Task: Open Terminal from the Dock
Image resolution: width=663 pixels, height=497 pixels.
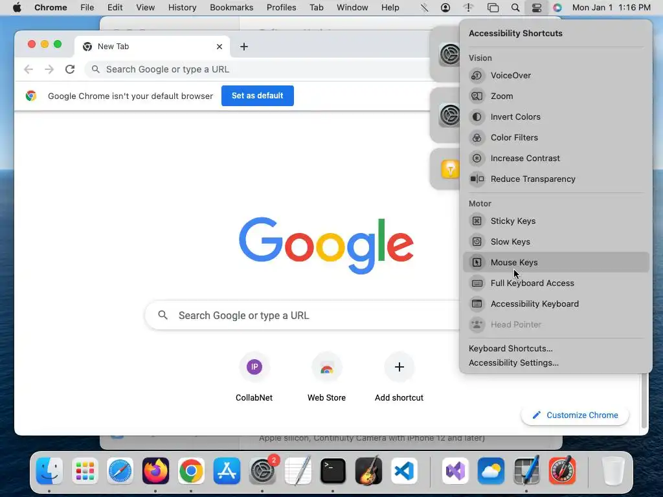Action: coord(333,471)
